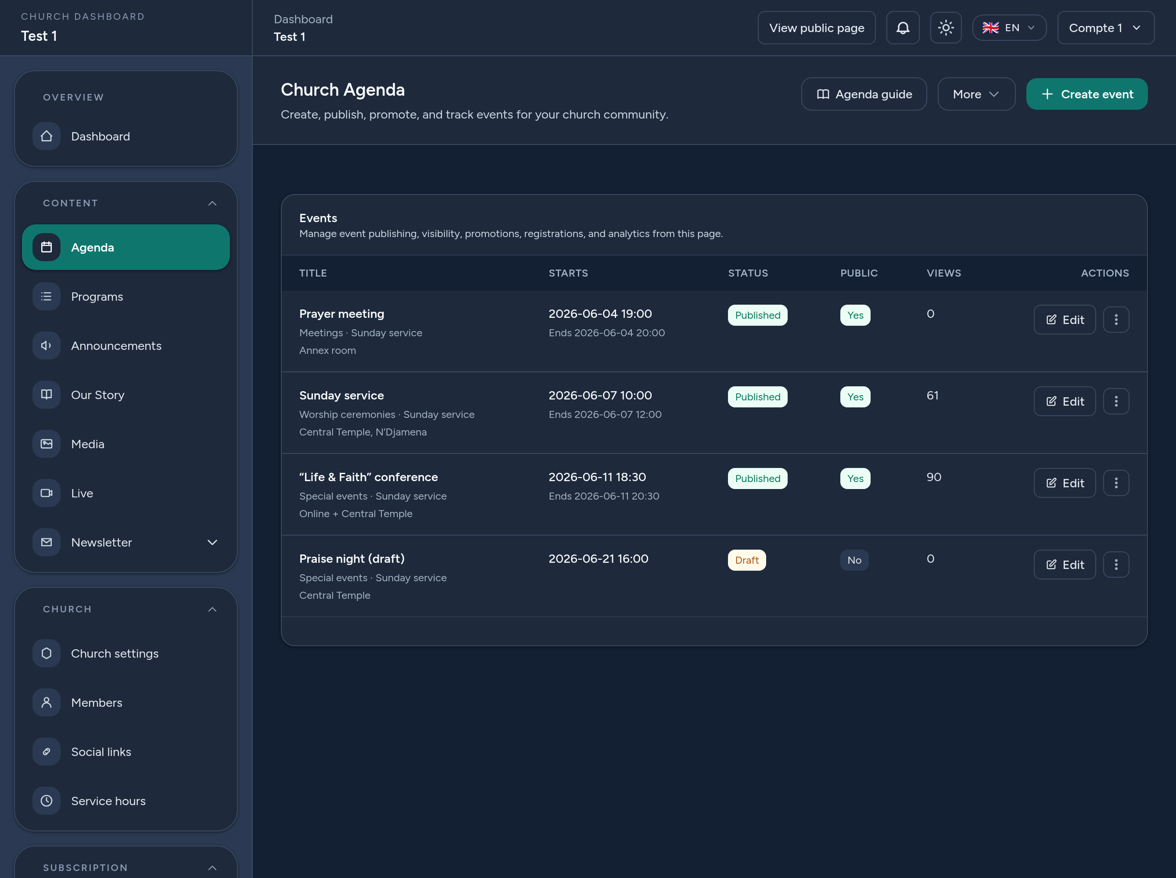Open Media section
1176x878 pixels.
(126, 444)
